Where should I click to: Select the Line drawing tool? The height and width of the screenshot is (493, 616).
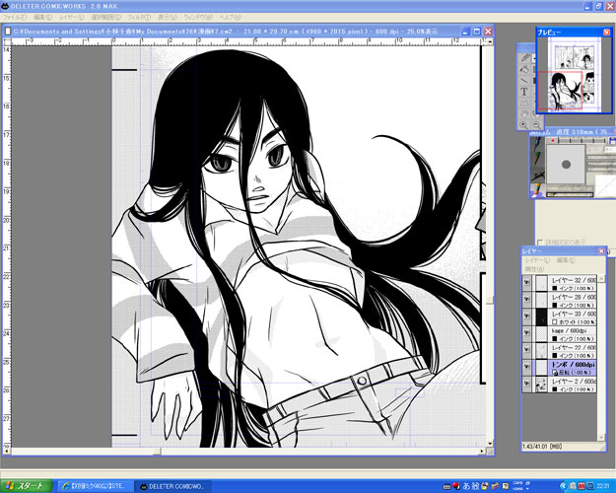coord(524,81)
